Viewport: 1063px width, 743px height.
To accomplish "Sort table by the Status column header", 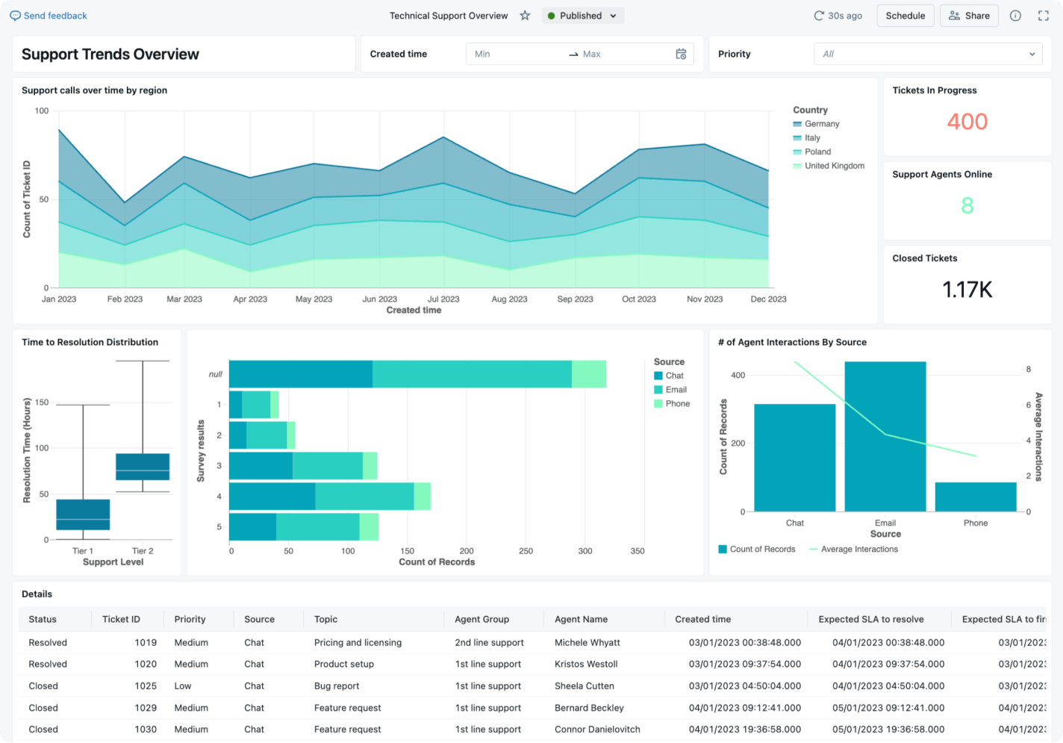I will pyautogui.click(x=43, y=619).
